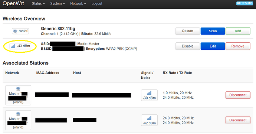Click Logout in the top navigation
256x134 pixels.
97,4
